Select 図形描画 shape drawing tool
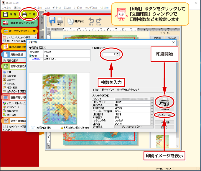The image size is (201, 171). [9, 115]
